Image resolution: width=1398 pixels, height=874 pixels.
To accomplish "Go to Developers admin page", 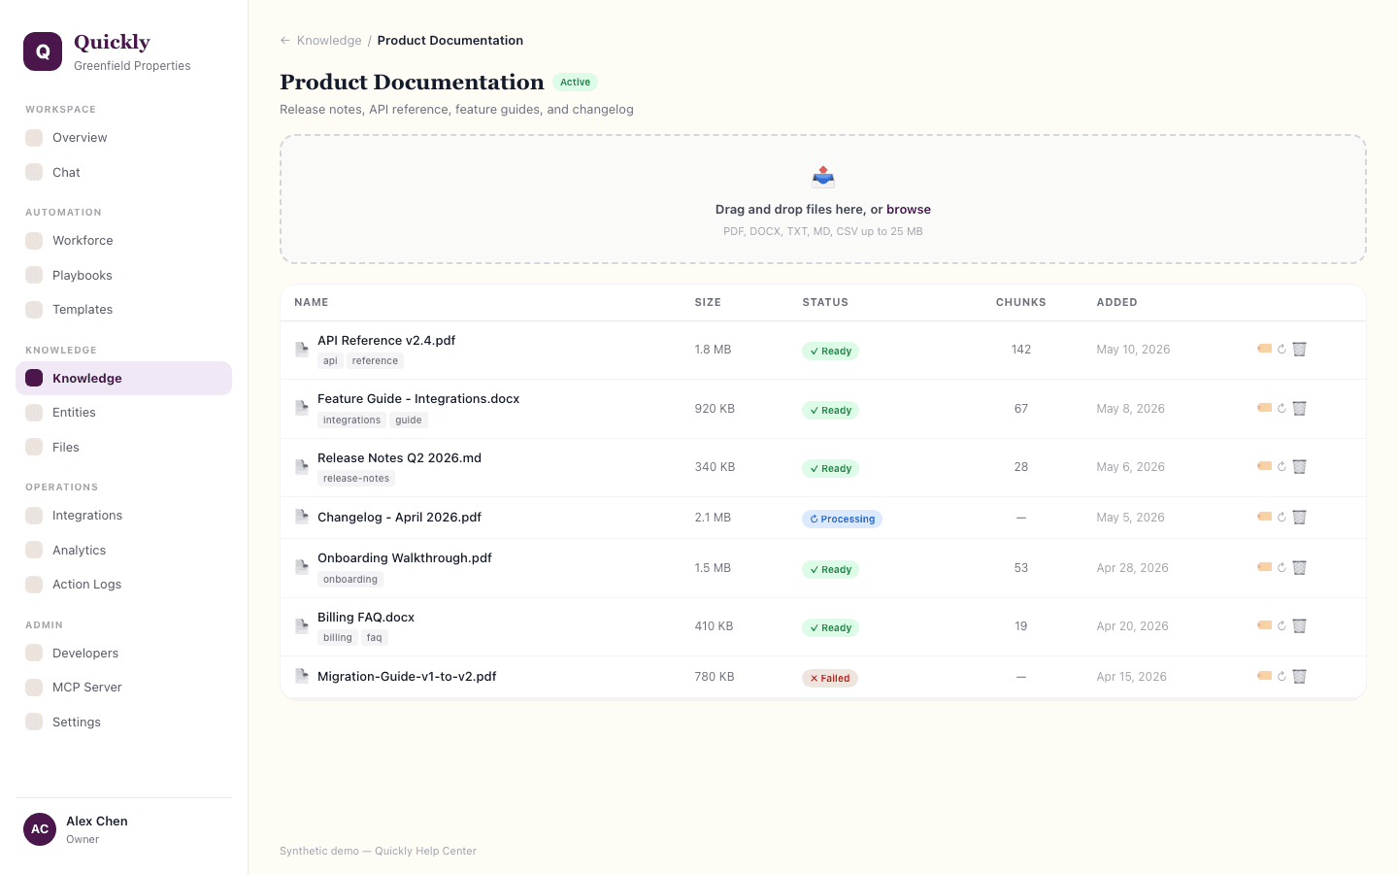I will click(123, 654).
